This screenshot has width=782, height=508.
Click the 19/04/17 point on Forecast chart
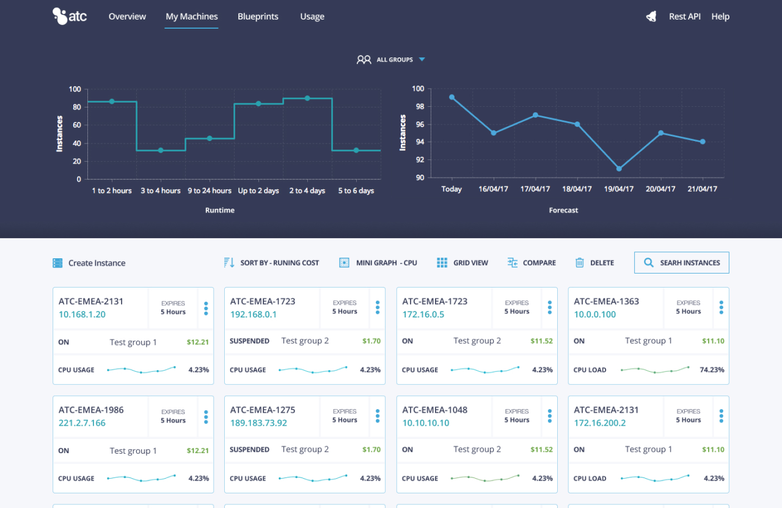pyautogui.click(x=619, y=169)
